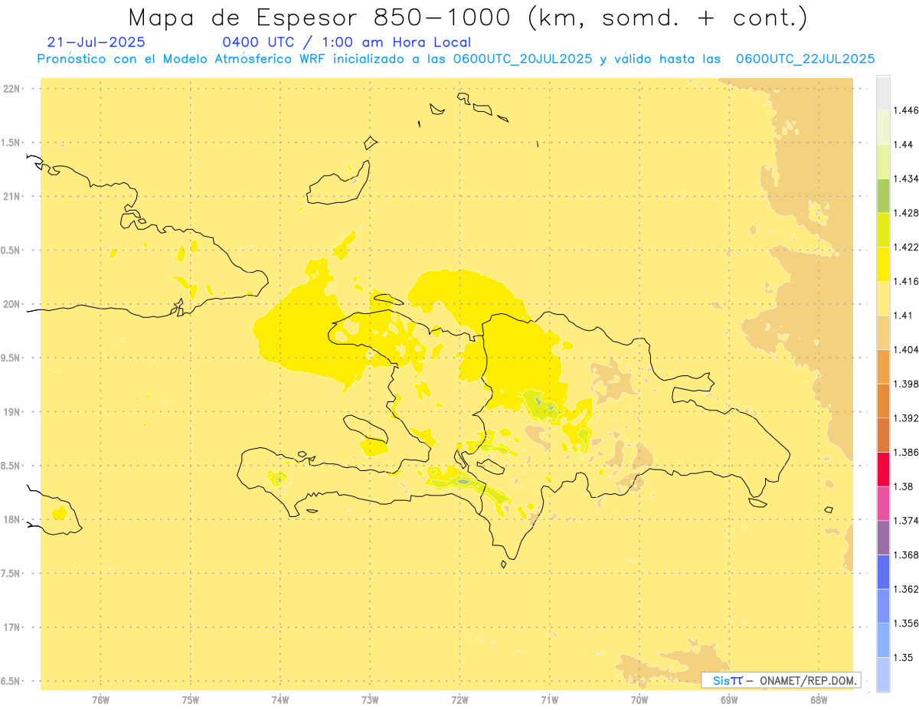Click the '17N' latitude label
Screen dimensions: 919x710
pyautogui.click(x=12, y=627)
